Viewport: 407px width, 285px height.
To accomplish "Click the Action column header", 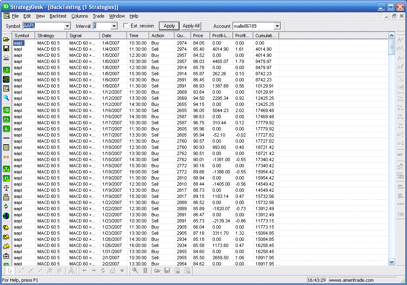I will tap(162, 36).
